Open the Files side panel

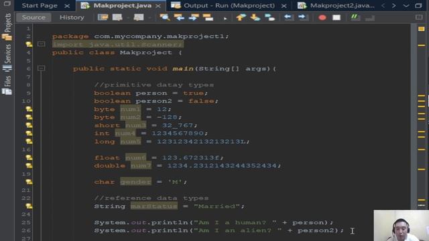[7, 85]
